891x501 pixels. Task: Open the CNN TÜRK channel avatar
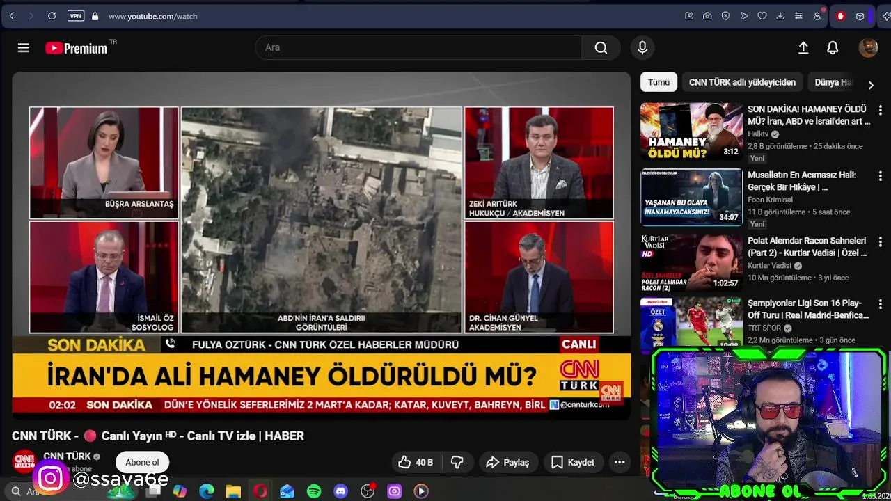click(x=24, y=461)
